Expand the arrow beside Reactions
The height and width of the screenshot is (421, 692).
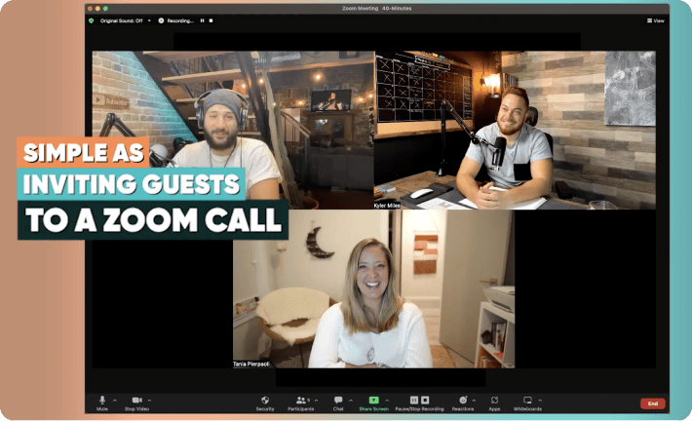tap(474, 401)
